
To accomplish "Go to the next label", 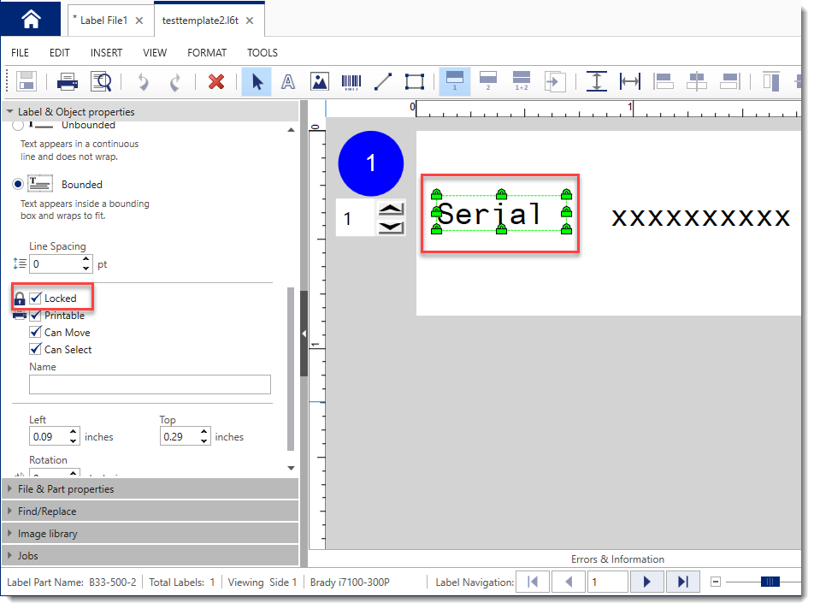I will tap(646, 582).
